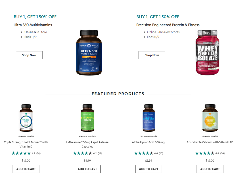The width and height of the screenshot is (241, 178).
Task: Click Shop Now for Ultra 360 Multivitamins
Action: 29,55
